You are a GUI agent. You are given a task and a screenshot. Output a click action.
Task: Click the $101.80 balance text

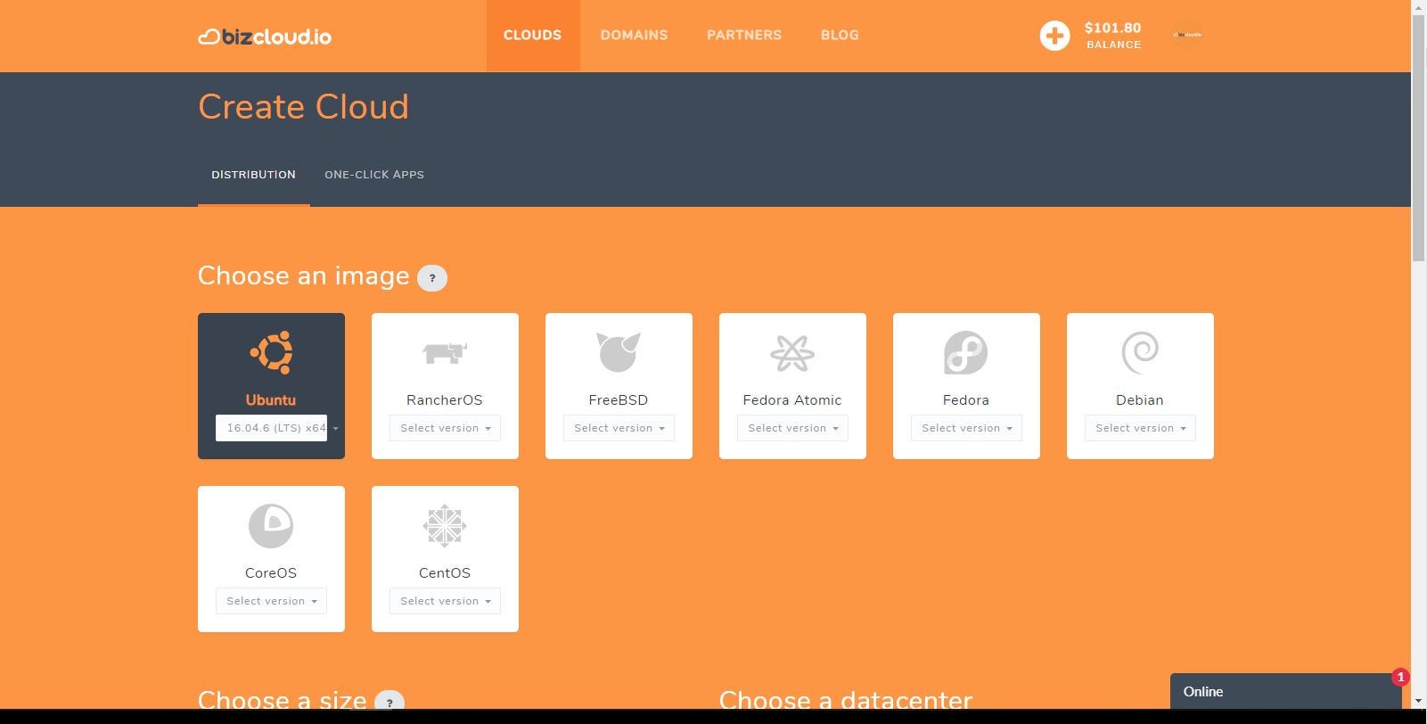pyautogui.click(x=1112, y=28)
